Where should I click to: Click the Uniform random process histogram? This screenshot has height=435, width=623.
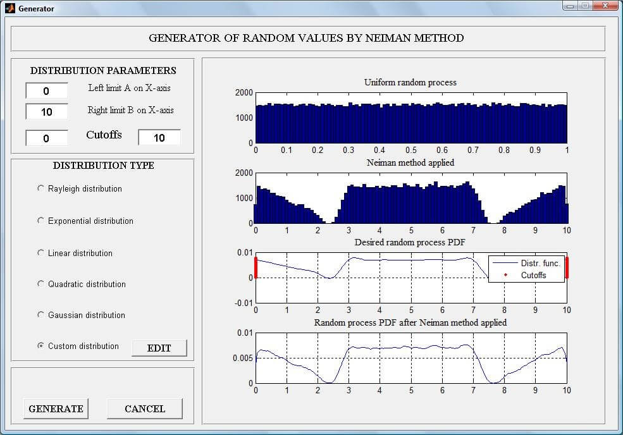[410, 123]
